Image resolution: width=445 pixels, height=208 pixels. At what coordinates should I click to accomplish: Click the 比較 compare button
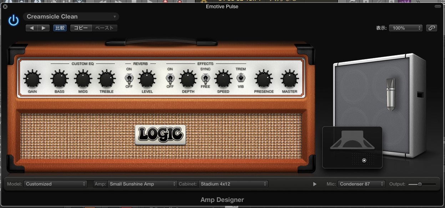pos(60,28)
